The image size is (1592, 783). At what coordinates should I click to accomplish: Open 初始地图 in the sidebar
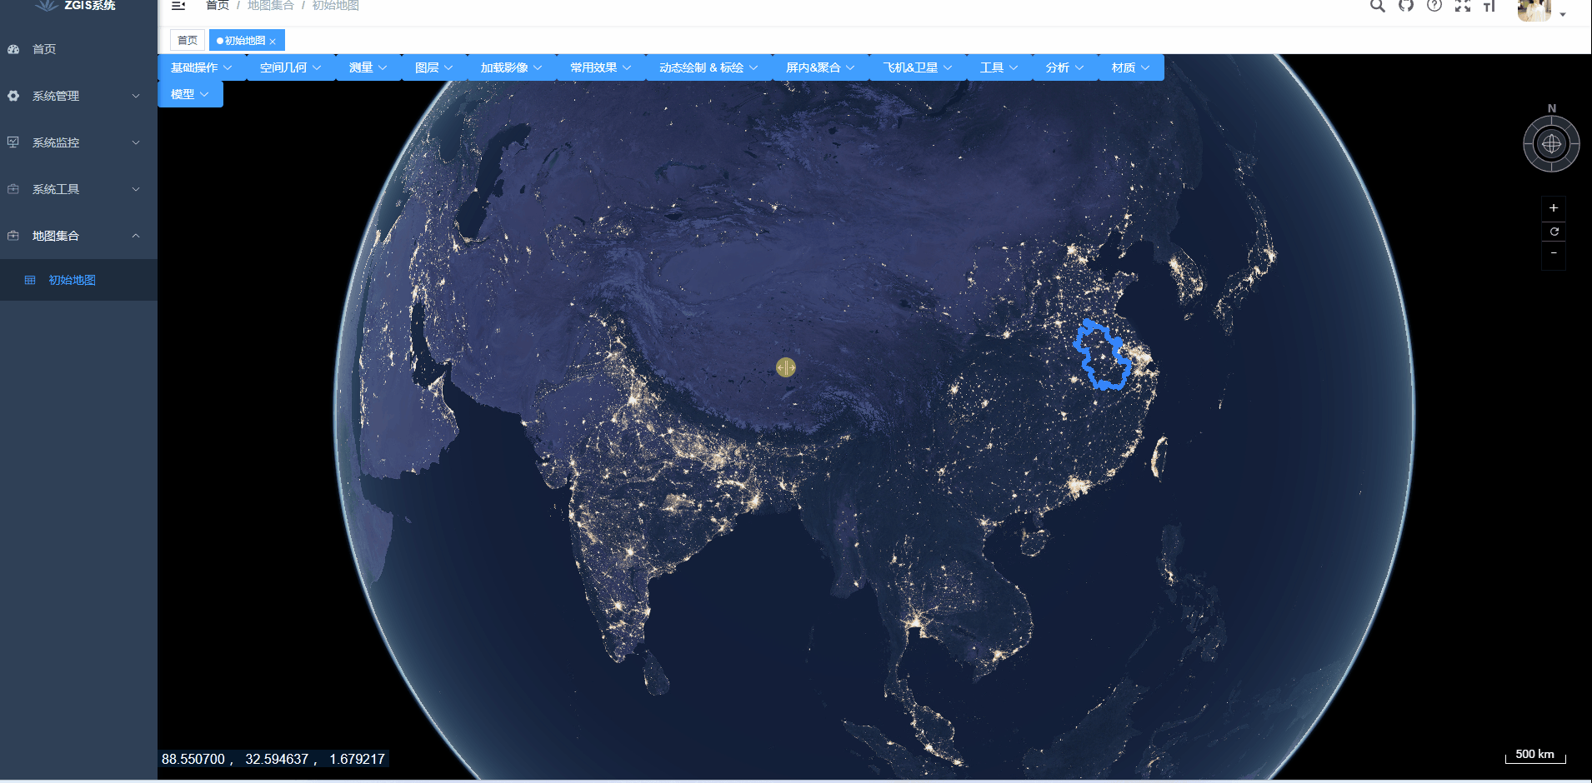78,280
